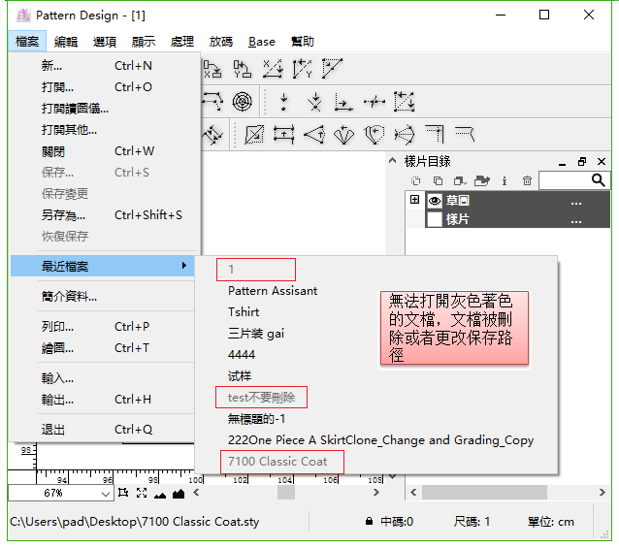Toggle eye visibility for 草圖 row
This screenshot has height=548, width=619.
[435, 201]
